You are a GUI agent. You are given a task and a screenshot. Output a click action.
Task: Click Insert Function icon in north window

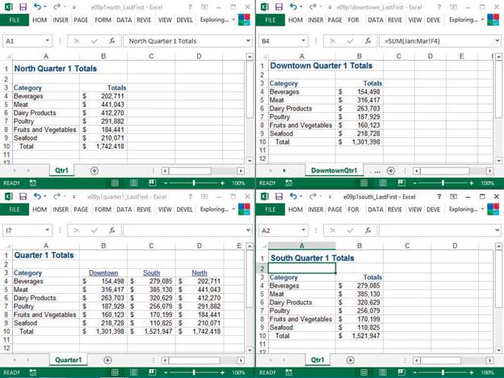pyautogui.click(x=111, y=41)
